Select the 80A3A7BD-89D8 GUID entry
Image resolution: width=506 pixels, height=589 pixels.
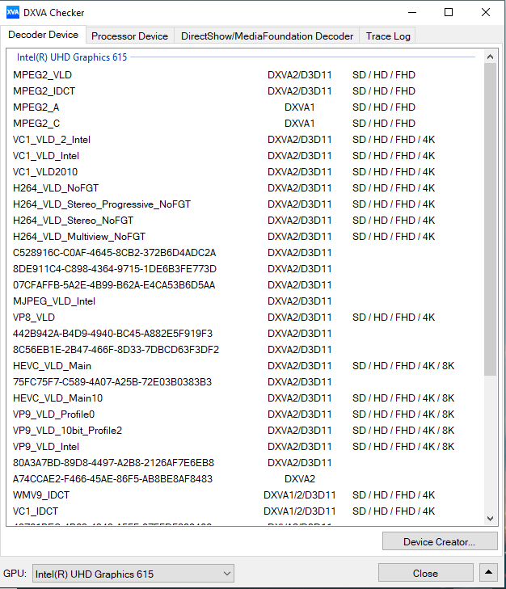[x=244, y=462]
